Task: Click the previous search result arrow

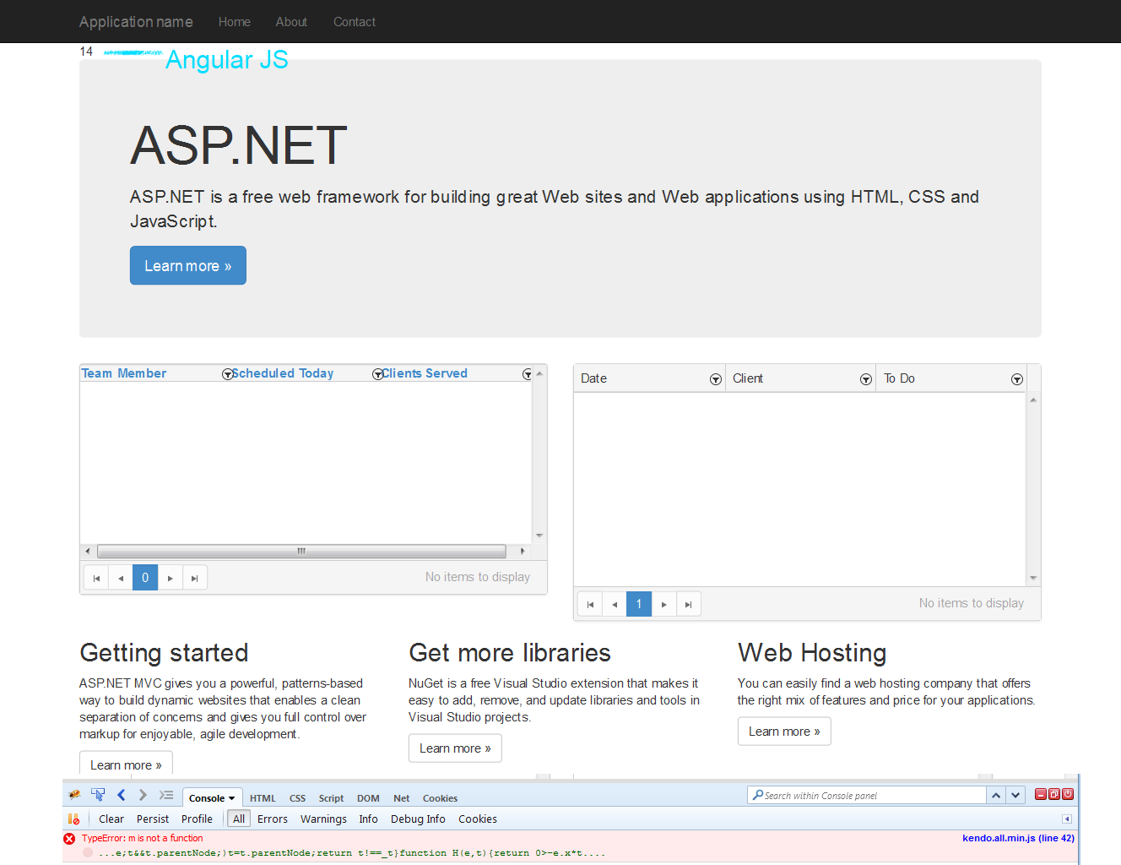Action: [x=997, y=795]
